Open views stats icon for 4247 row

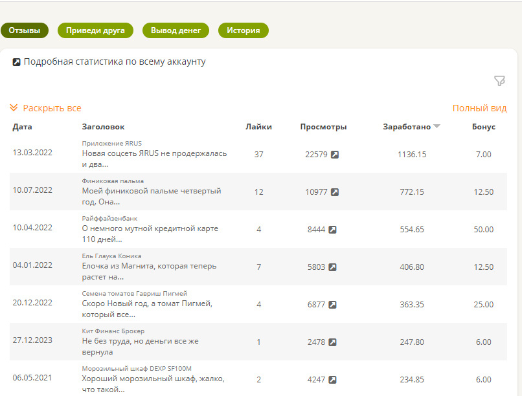tap(332, 380)
